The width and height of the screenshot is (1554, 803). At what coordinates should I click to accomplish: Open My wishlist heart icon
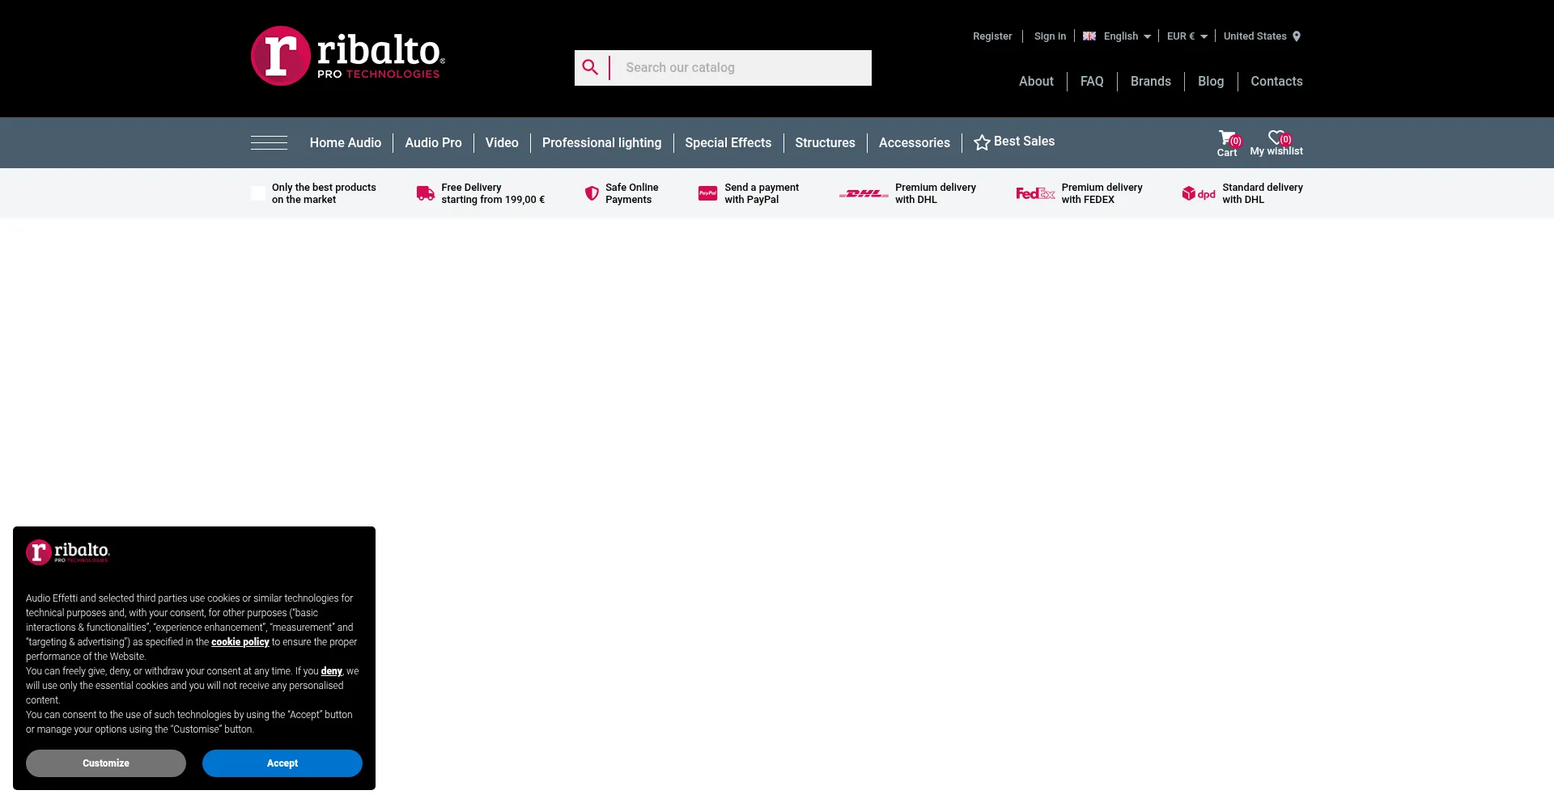click(x=1276, y=138)
